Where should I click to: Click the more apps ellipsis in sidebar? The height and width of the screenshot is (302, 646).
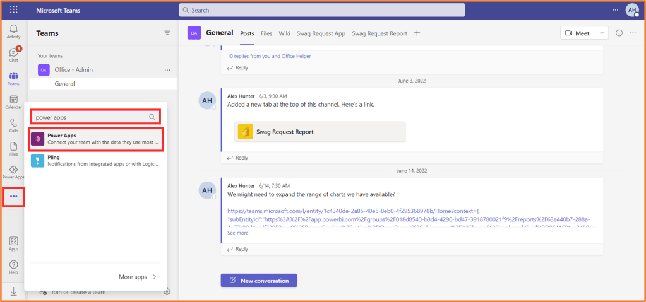click(13, 197)
